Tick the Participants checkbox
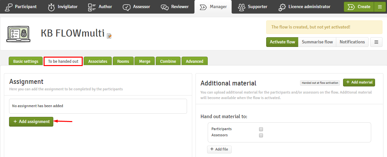 tap(261, 129)
